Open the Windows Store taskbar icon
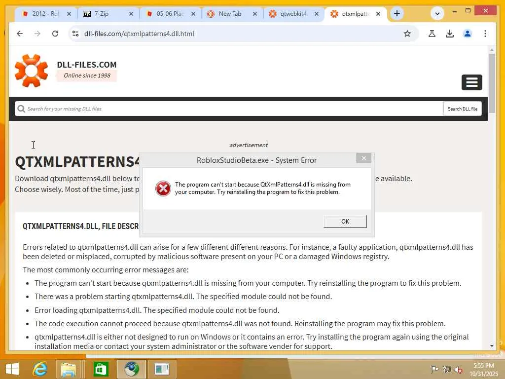 point(101,369)
